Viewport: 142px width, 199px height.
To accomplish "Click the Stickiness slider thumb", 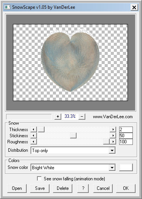I will point(73,136).
